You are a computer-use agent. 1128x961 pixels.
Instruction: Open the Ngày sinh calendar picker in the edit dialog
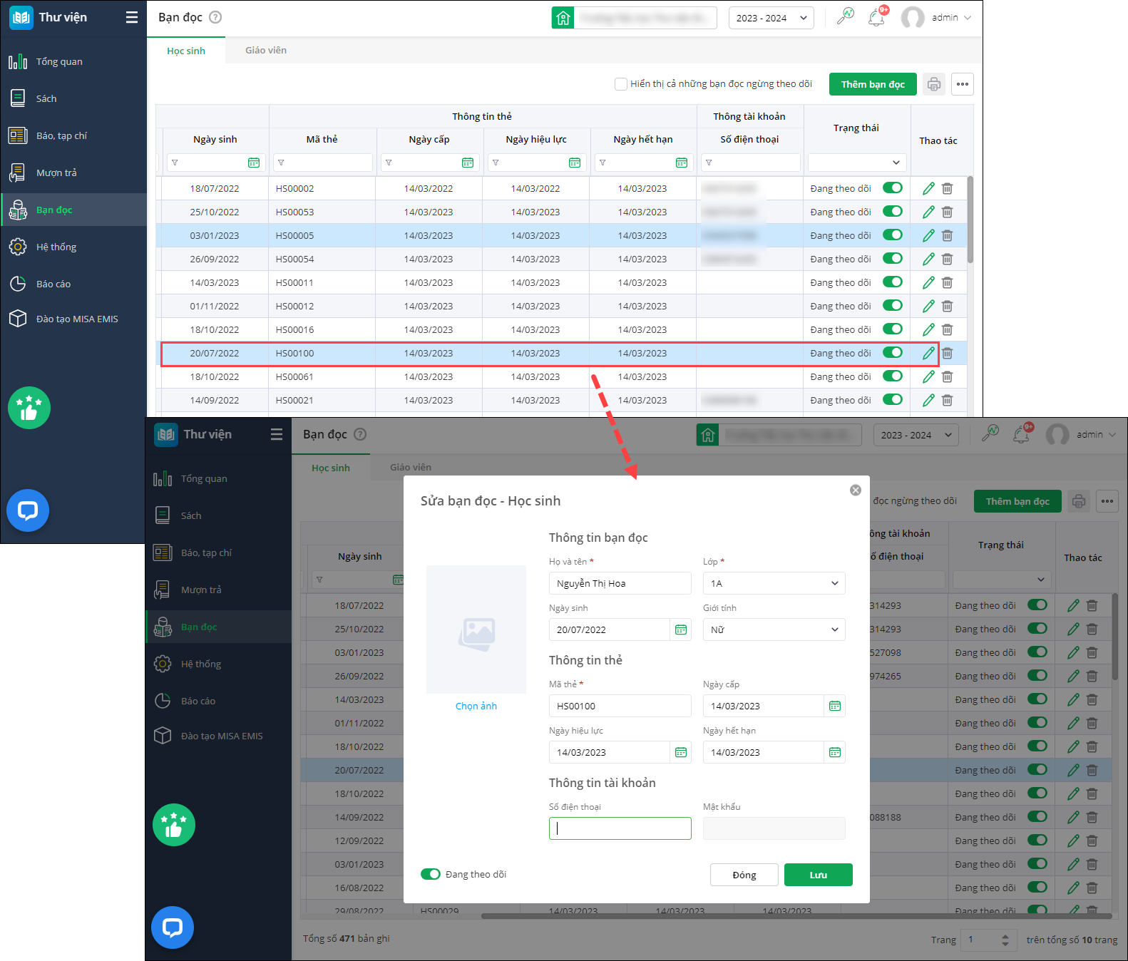click(x=681, y=629)
